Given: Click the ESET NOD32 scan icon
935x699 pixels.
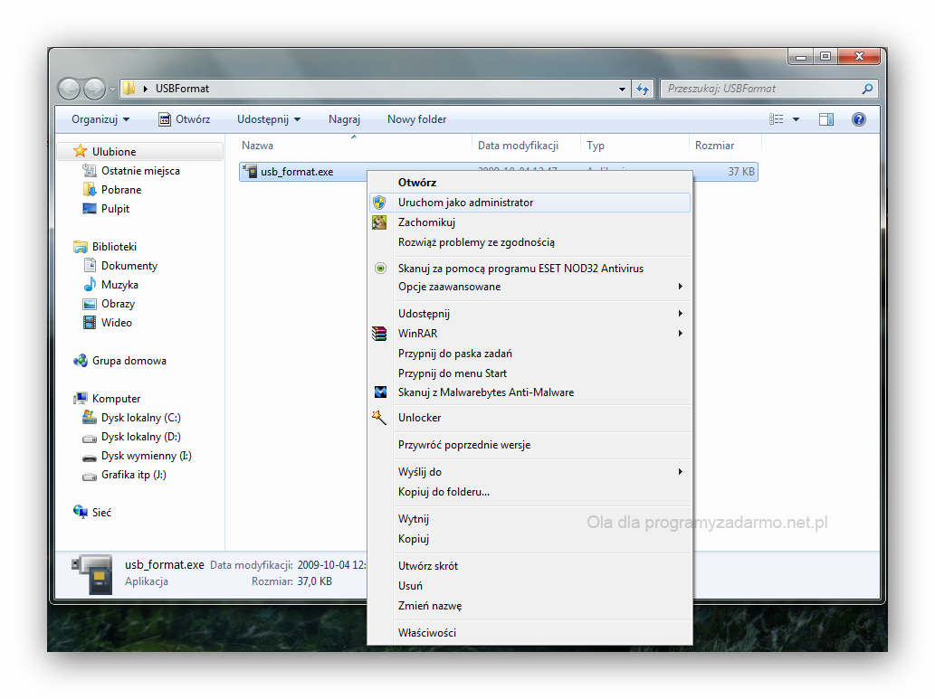Looking at the screenshot, I should tap(380, 269).
